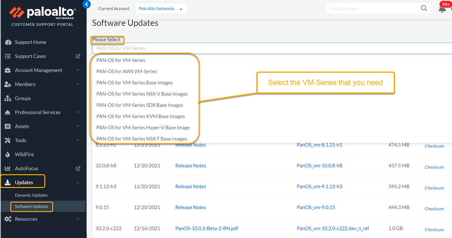This screenshot has height=238, width=452.
Task: Click the Updates download icon
Action: point(8,182)
